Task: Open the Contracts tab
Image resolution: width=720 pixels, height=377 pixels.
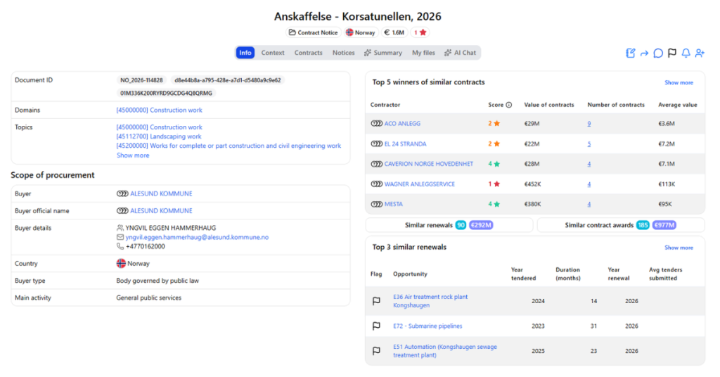Action: coord(308,53)
